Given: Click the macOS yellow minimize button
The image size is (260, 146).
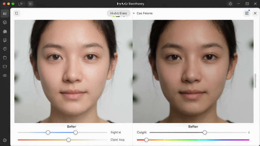Looking at the screenshot, I should coord(8,4).
